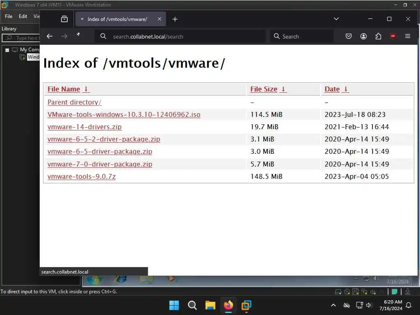Click the VMware Workstation taskbar icon
The height and width of the screenshot is (315, 420).
point(246,305)
